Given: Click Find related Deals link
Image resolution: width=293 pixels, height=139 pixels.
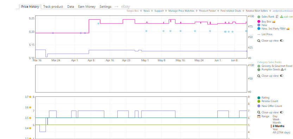Looking at the screenshot, I should point(231,11).
